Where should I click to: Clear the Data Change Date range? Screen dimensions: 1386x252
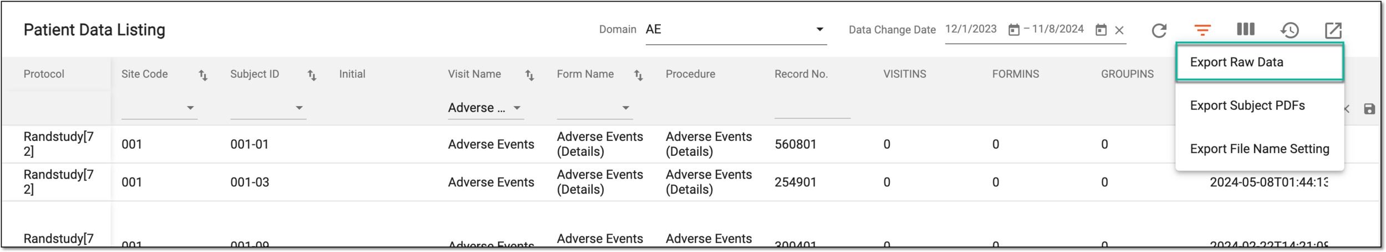pyautogui.click(x=1119, y=30)
